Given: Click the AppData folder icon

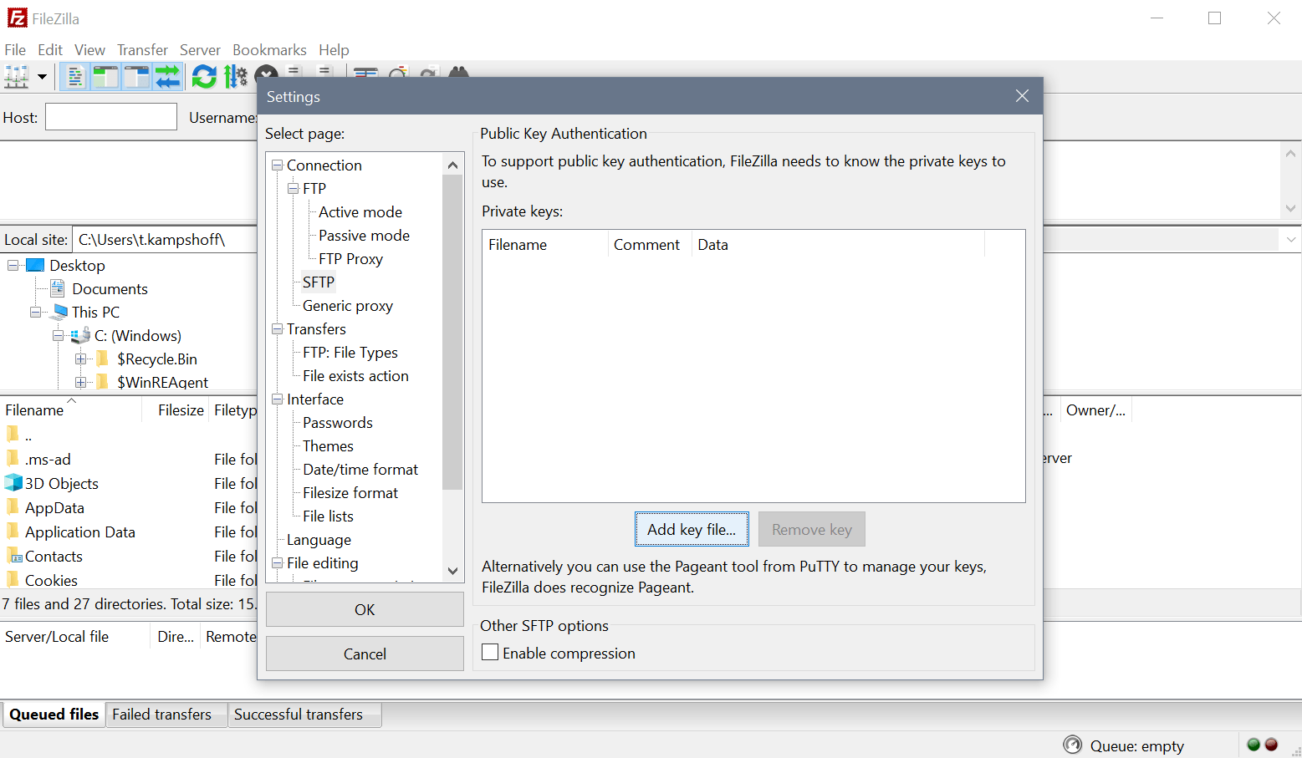Looking at the screenshot, I should [13, 506].
